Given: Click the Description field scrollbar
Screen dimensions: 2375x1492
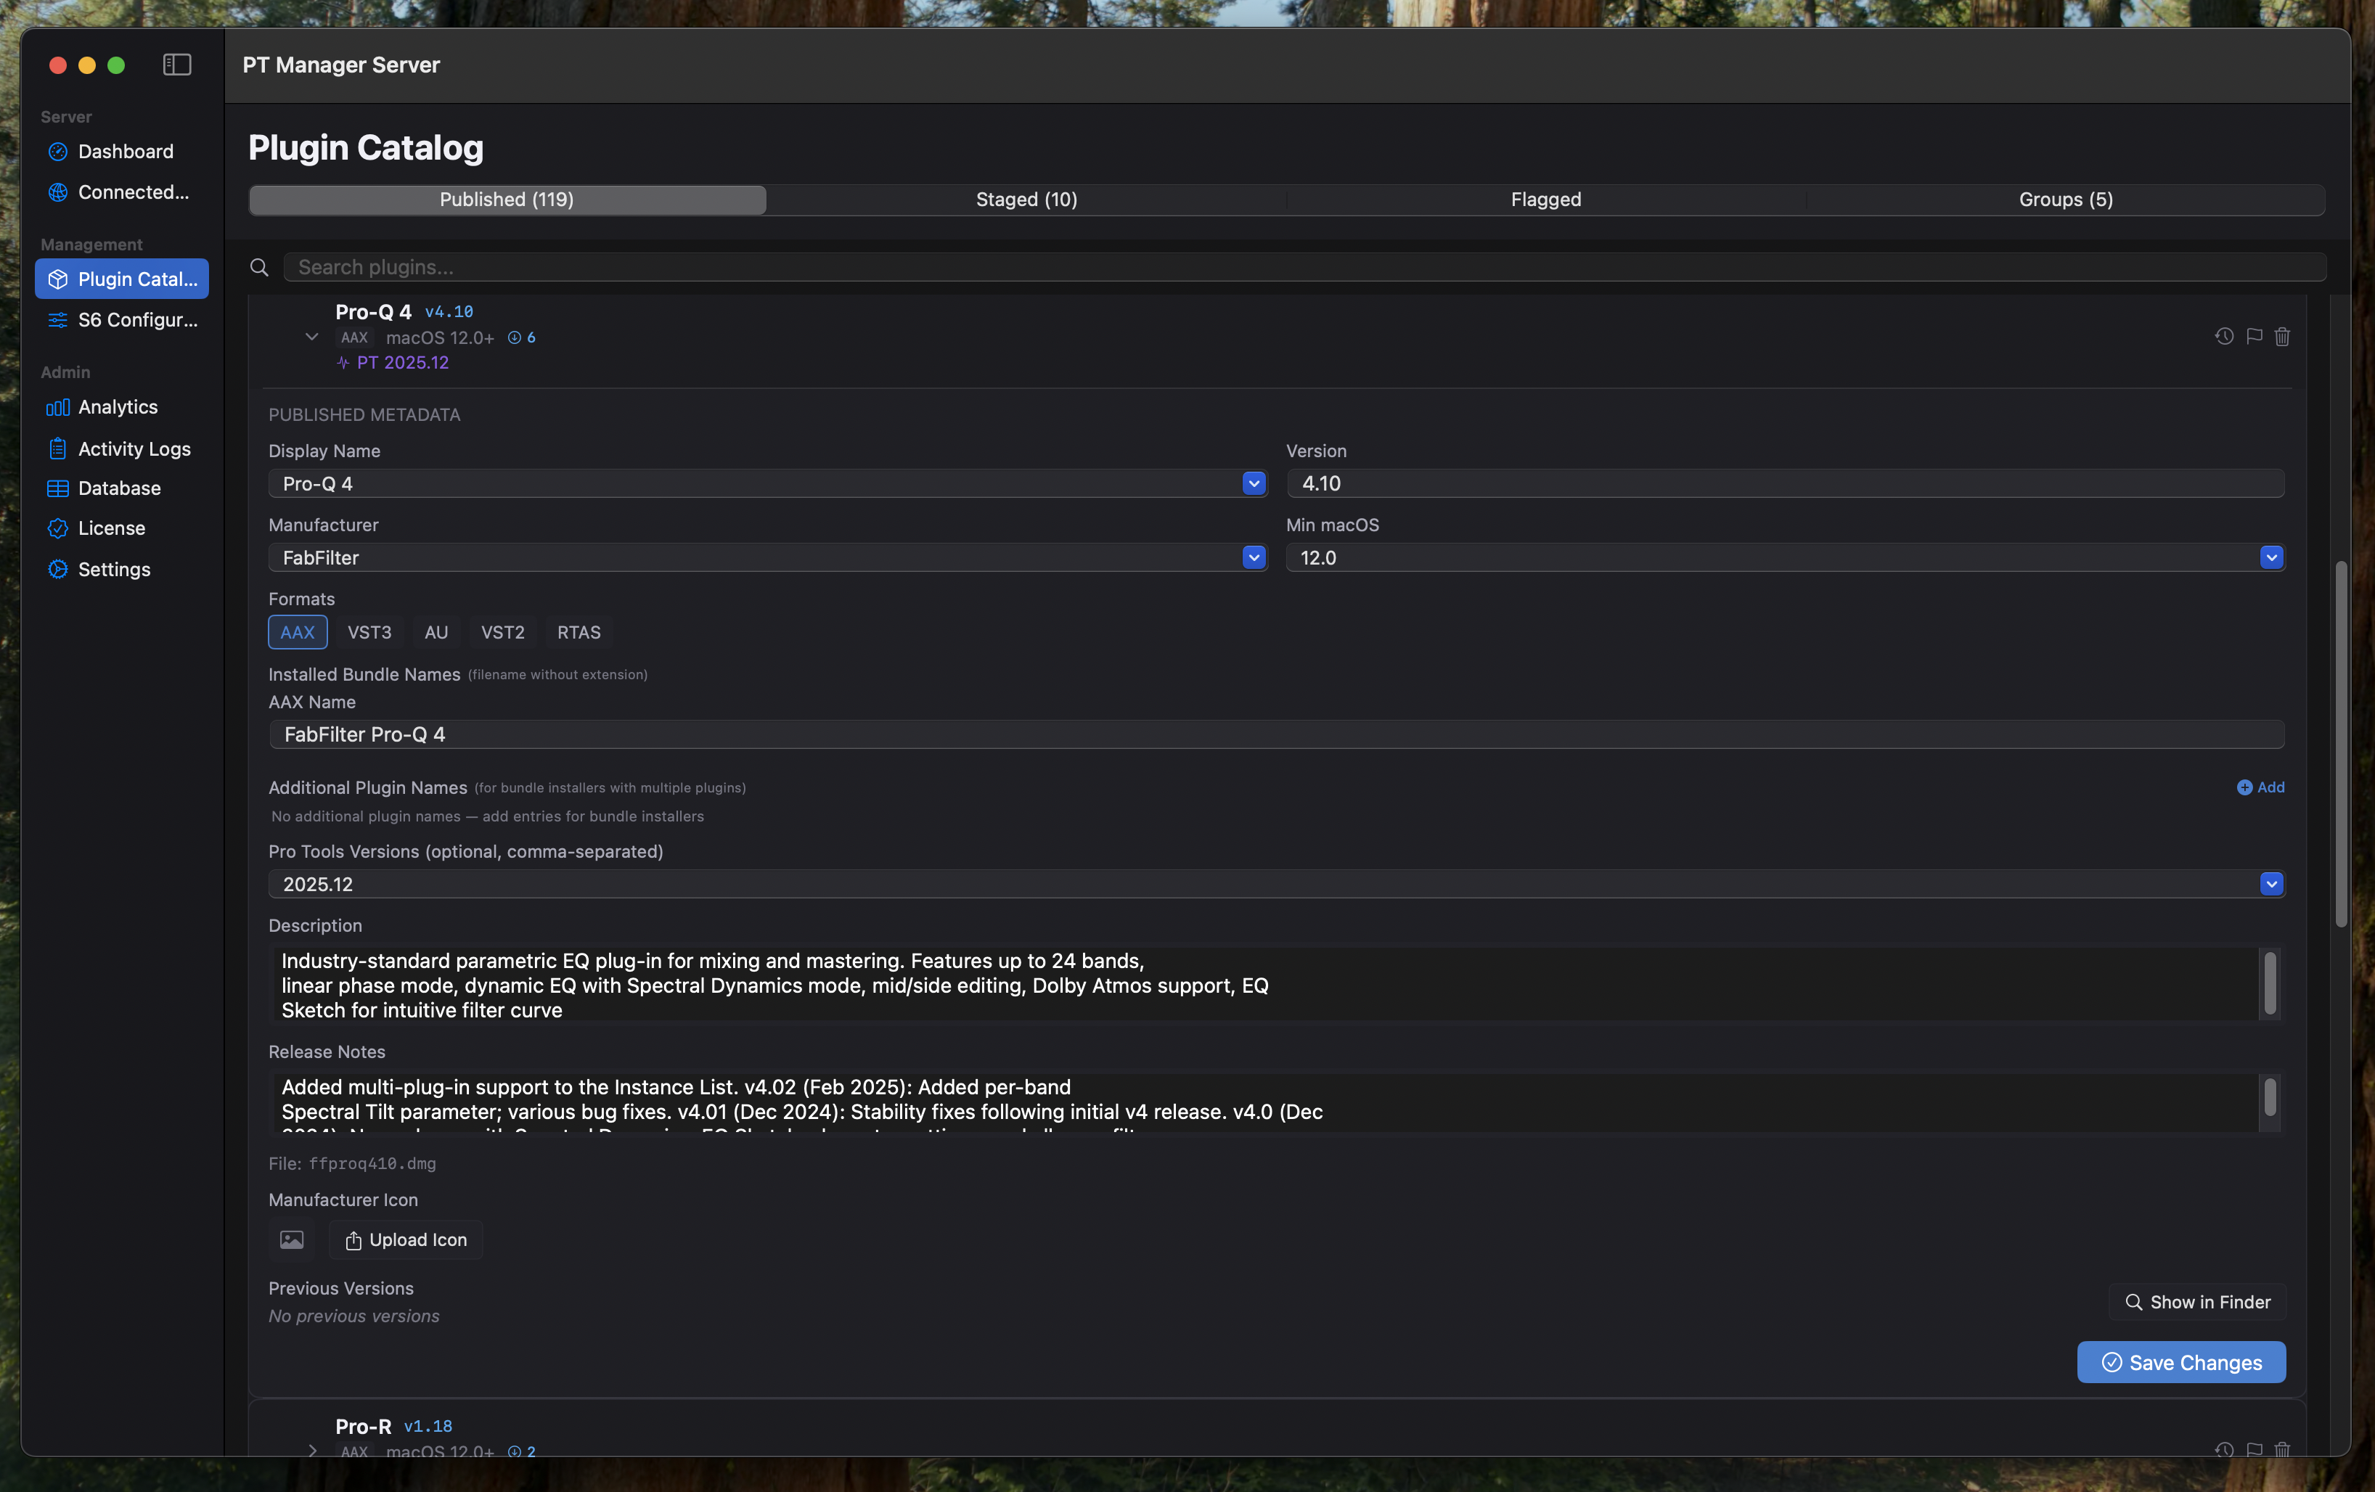Looking at the screenshot, I should tap(2270, 983).
